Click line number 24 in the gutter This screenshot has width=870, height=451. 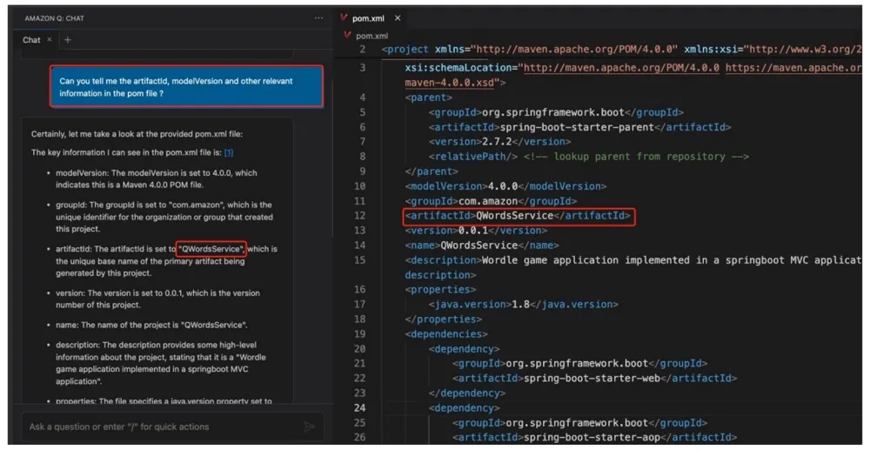[x=359, y=407]
